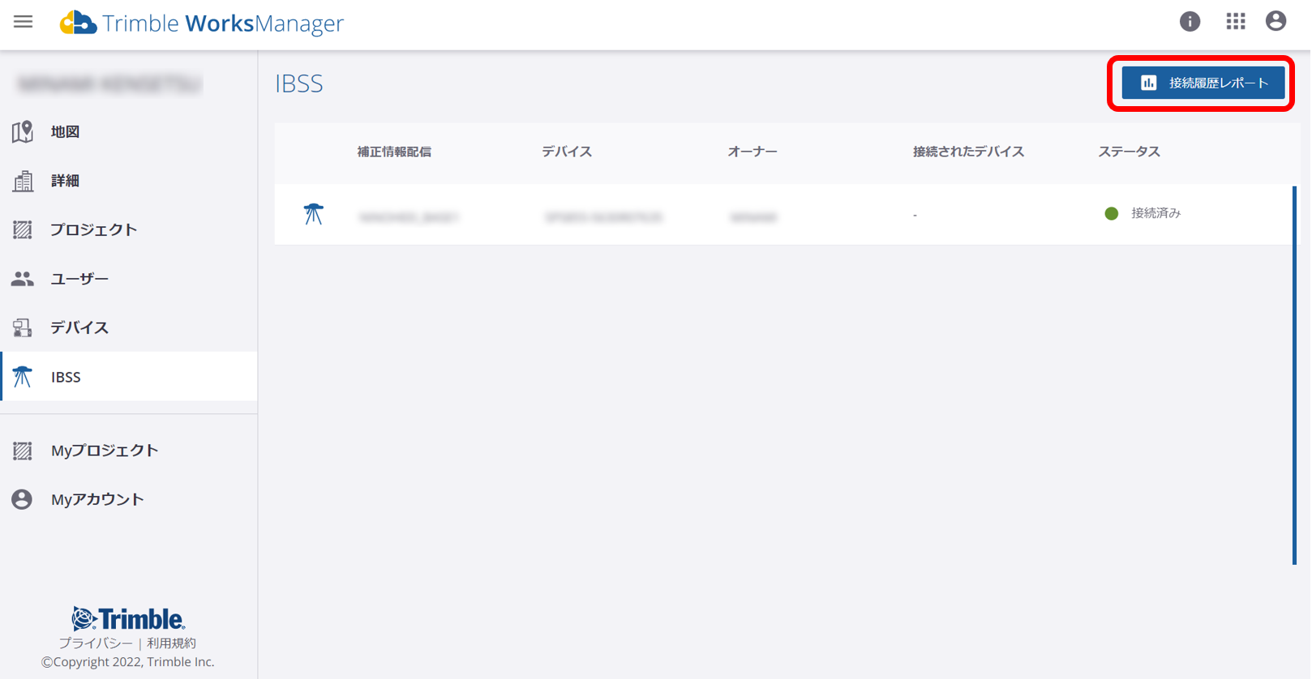The width and height of the screenshot is (1312, 679).
Task: Open the user profile icon
Action: coord(1276,22)
